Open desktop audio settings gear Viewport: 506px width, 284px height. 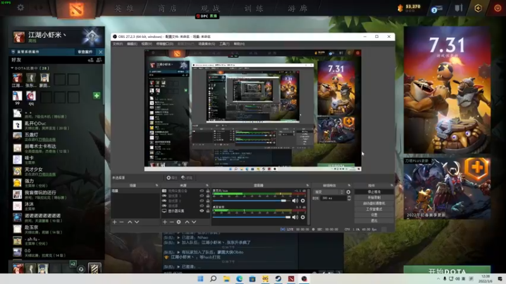[303, 217]
